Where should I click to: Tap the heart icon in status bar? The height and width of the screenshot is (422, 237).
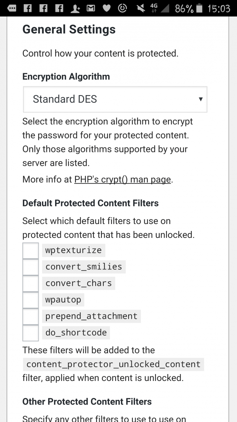pyautogui.click(x=107, y=8)
